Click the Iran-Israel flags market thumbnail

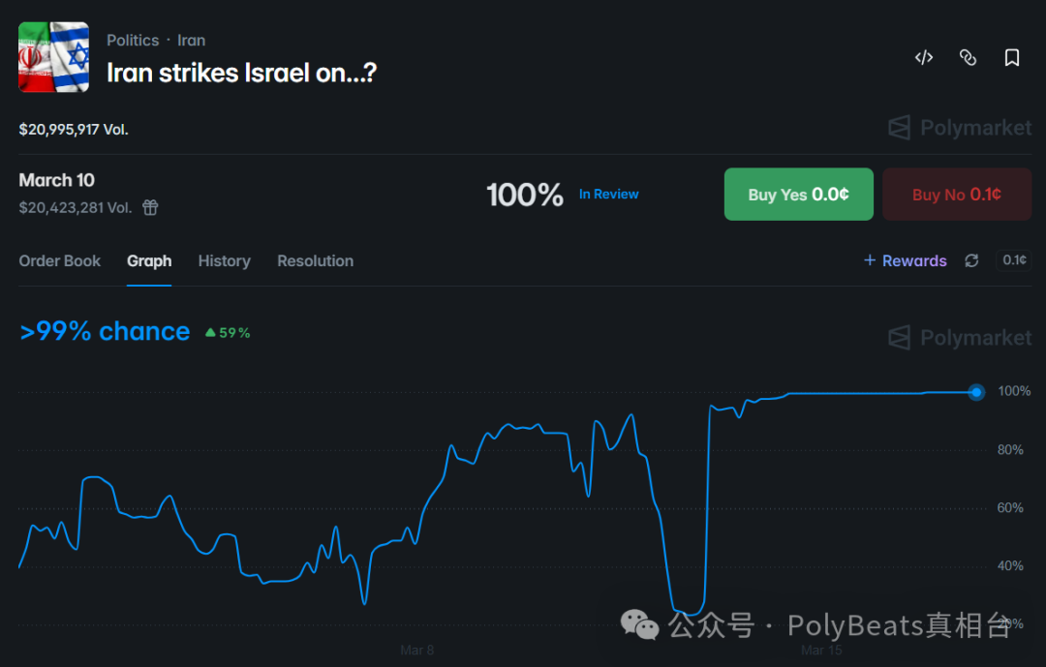(x=54, y=57)
